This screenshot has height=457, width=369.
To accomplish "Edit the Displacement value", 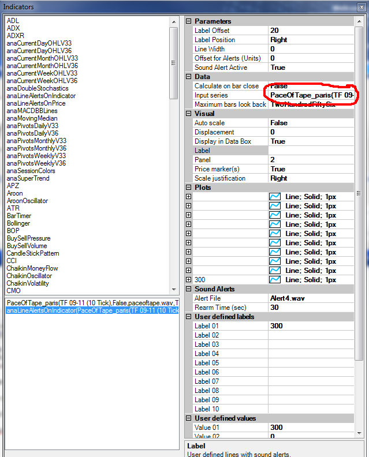I will click(311, 132).
